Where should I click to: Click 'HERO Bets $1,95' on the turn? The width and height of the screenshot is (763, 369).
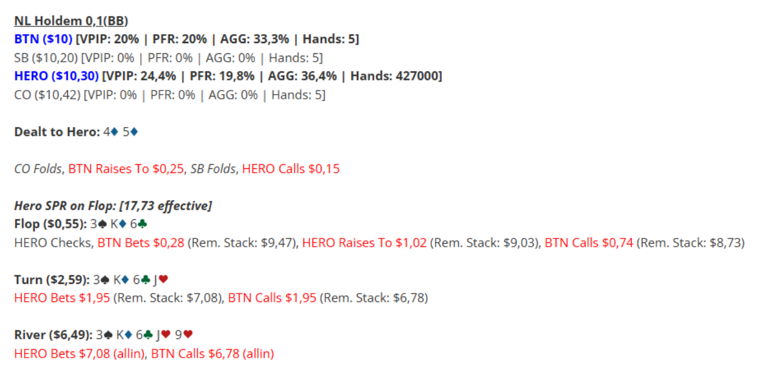coord(62,298)
